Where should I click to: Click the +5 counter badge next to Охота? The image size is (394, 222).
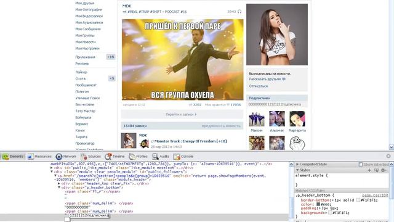coord(112,78)
